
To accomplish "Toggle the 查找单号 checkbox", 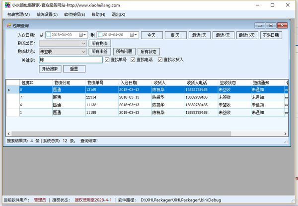I will click(107, 60).
